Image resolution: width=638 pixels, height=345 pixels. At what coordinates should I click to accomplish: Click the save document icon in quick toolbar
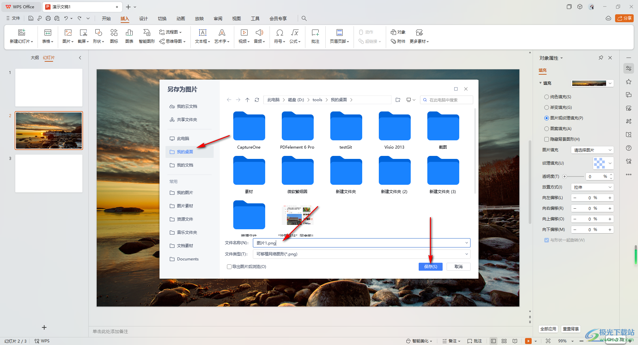click(31, 18)
